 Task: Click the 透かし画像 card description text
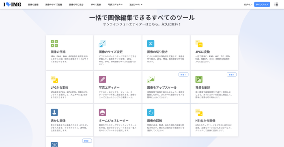(69, 128)
